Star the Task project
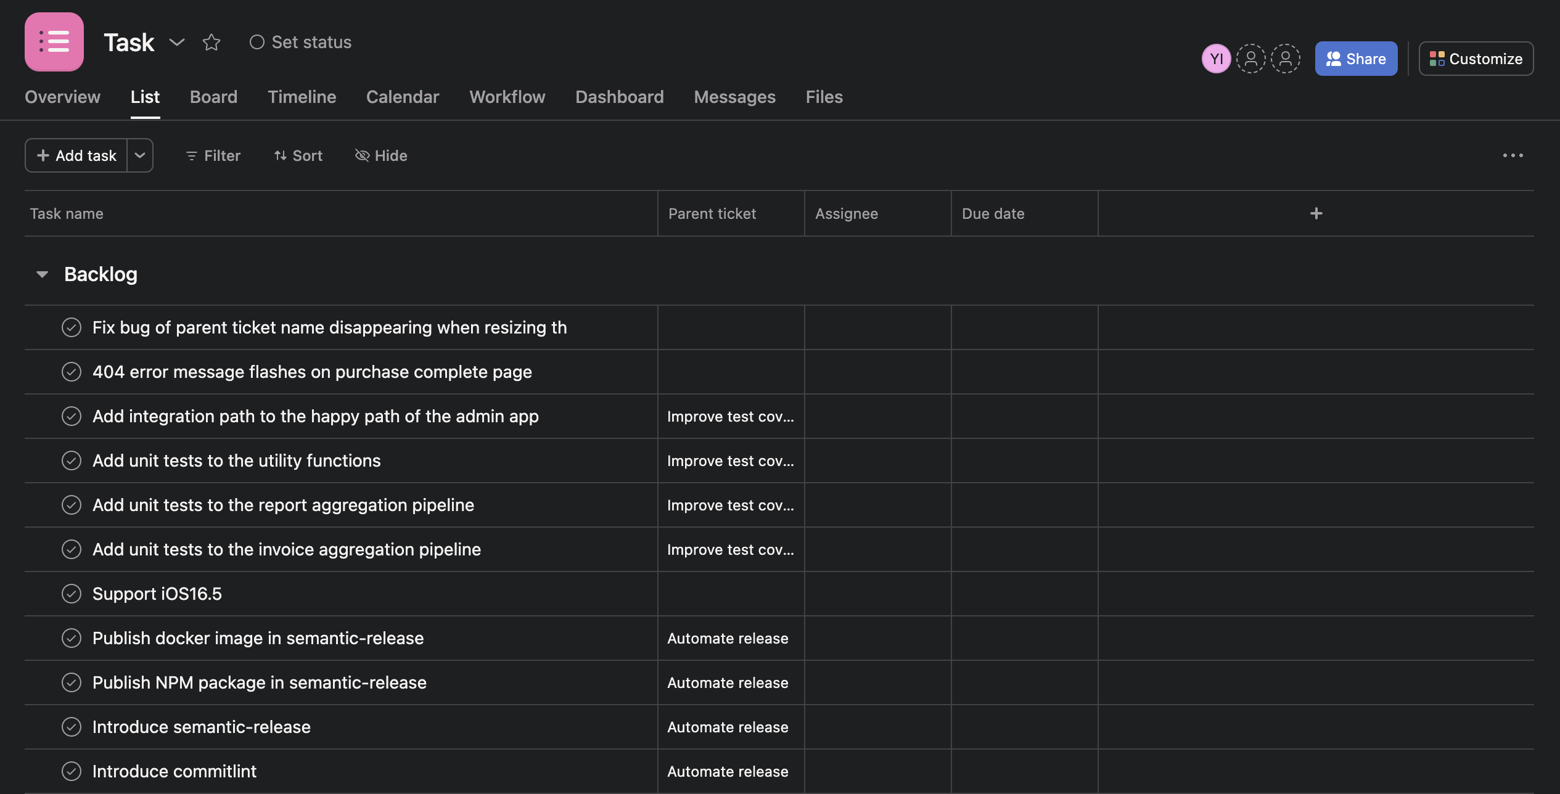 pyautogui.click(x=211, y=42)
